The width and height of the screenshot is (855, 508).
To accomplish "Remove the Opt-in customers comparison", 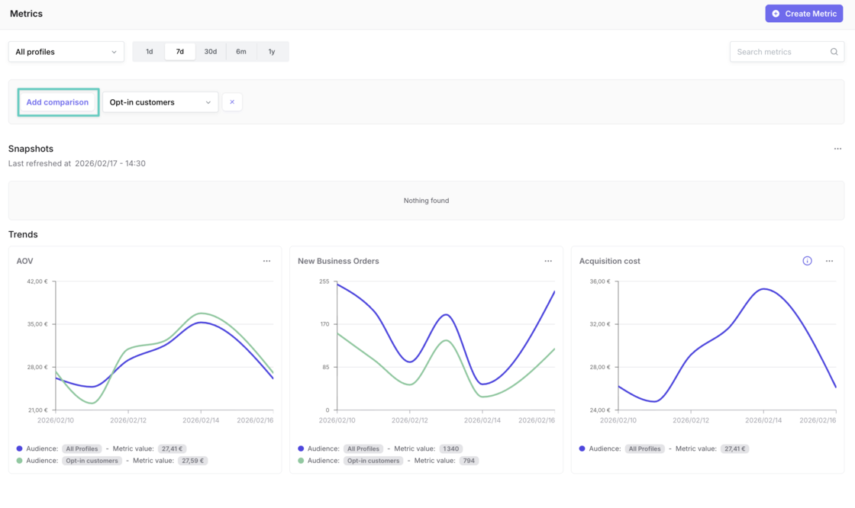I will pyautogui.click(x=232, y=102).
